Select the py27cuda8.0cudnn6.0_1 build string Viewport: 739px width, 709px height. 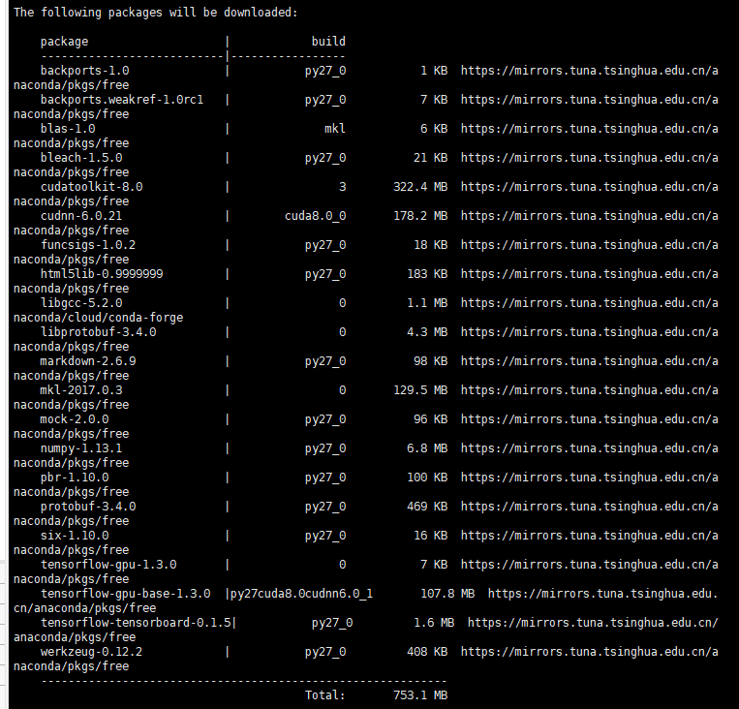tap(301, 594)
